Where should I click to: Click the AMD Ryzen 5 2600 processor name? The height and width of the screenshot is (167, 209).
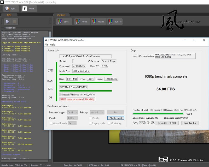tap(85, 56)
